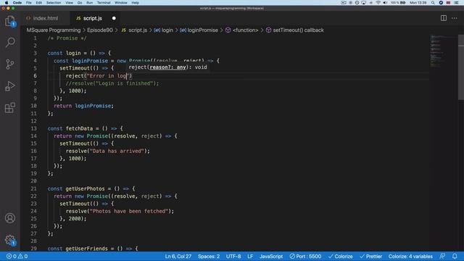Click the minimap code overview
Image resolution: width=464 pixels, height=261 pixels.
click(443, 51)
